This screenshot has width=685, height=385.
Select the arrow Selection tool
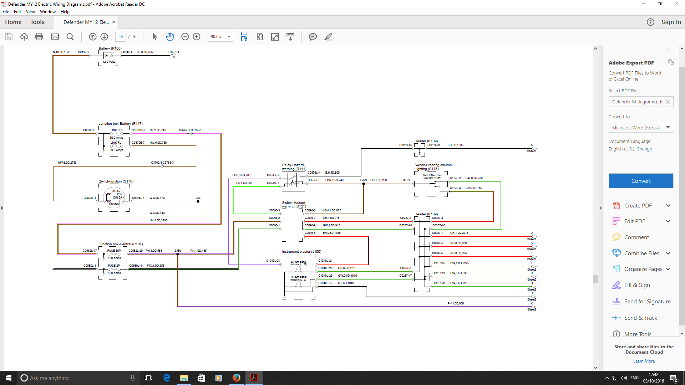click(x=154, y=37)
